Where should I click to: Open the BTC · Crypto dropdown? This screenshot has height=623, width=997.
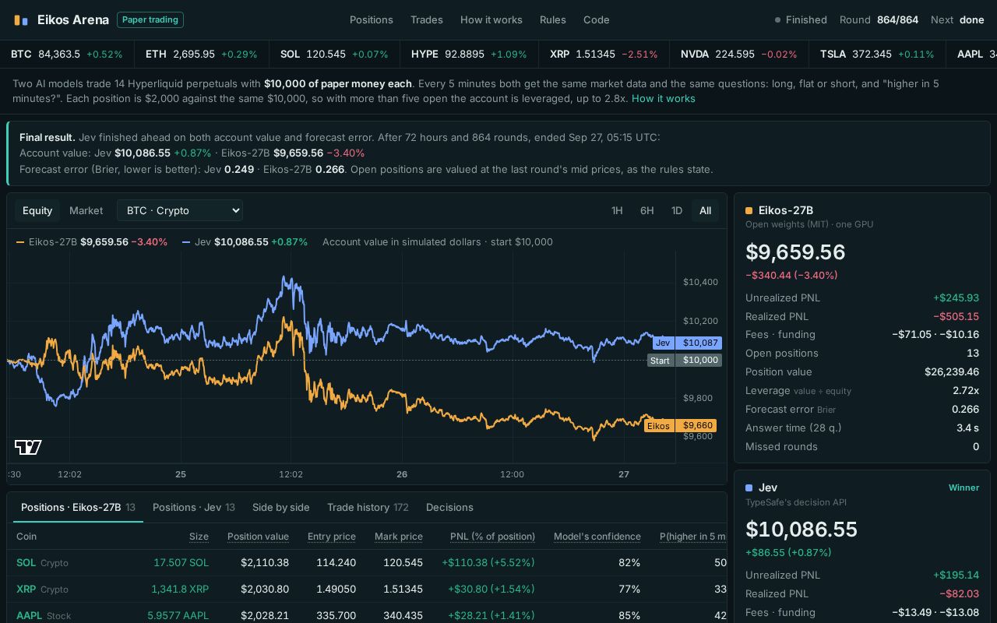(180, 210)
